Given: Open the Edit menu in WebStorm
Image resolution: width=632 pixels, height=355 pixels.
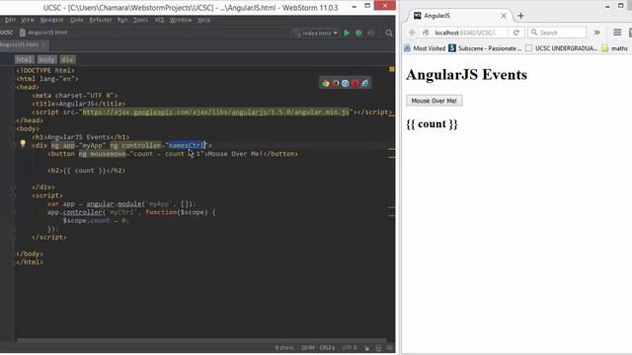Looking at the screenshot, I should click(x=10, y=20).
